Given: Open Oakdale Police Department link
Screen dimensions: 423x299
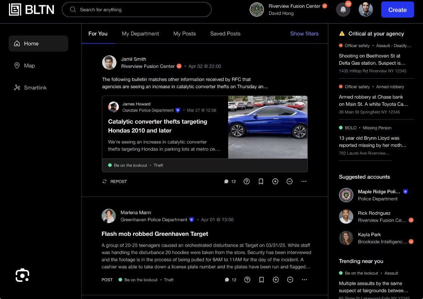Looking at the screenshot, I should pos(148,110).
